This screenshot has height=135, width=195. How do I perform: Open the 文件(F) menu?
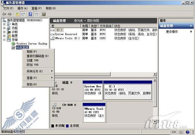click(x=8, y=8)
